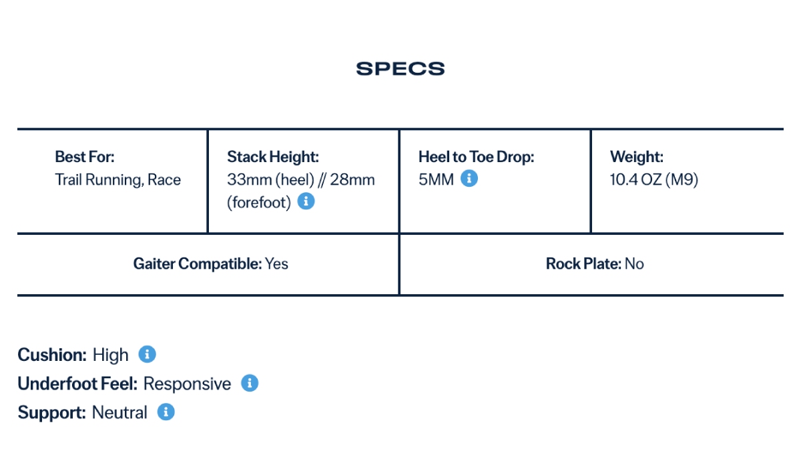Click the "Trail Running, Race" text
801x475 pixels.
tap(117, 179)
